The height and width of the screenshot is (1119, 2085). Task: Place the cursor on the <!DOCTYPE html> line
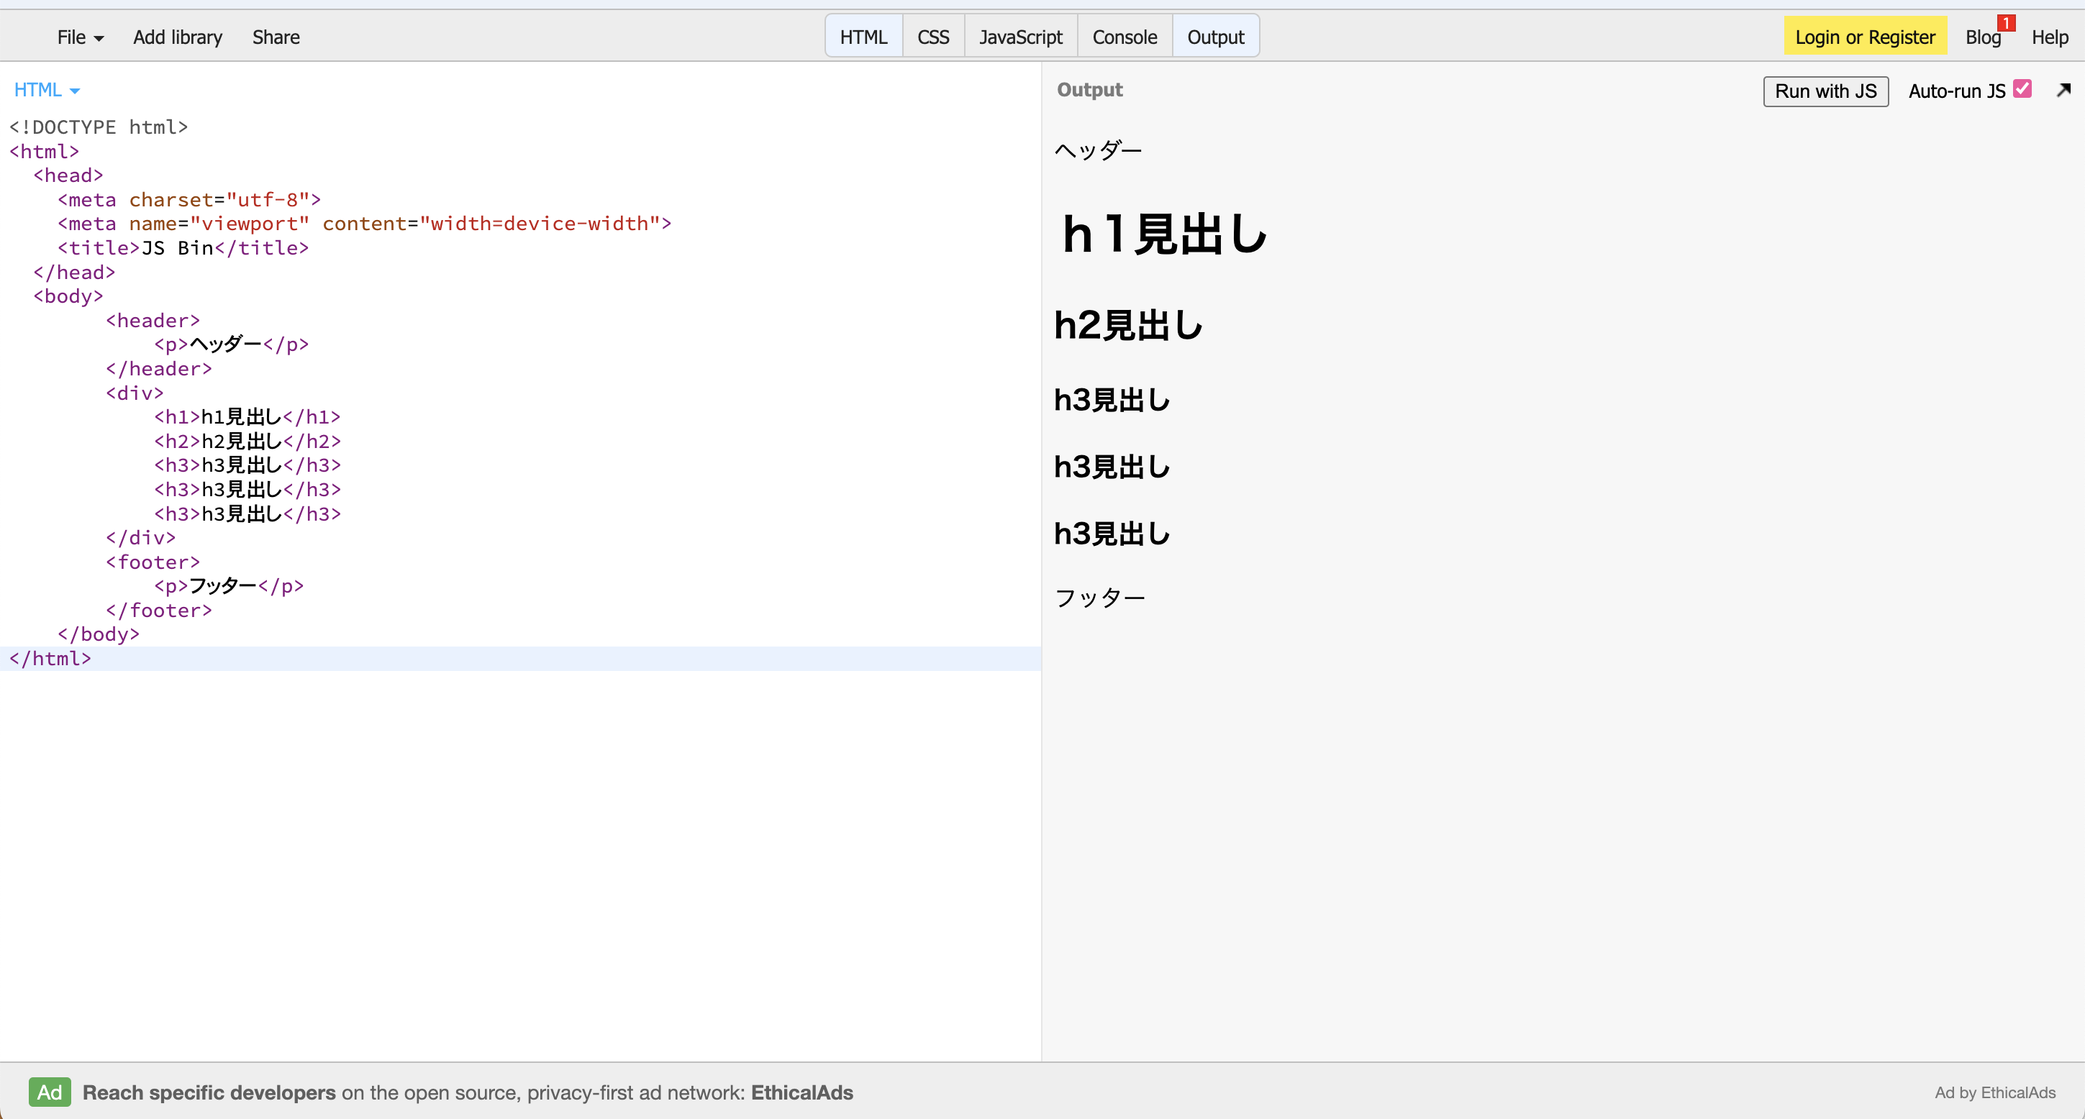click(99, 127)
